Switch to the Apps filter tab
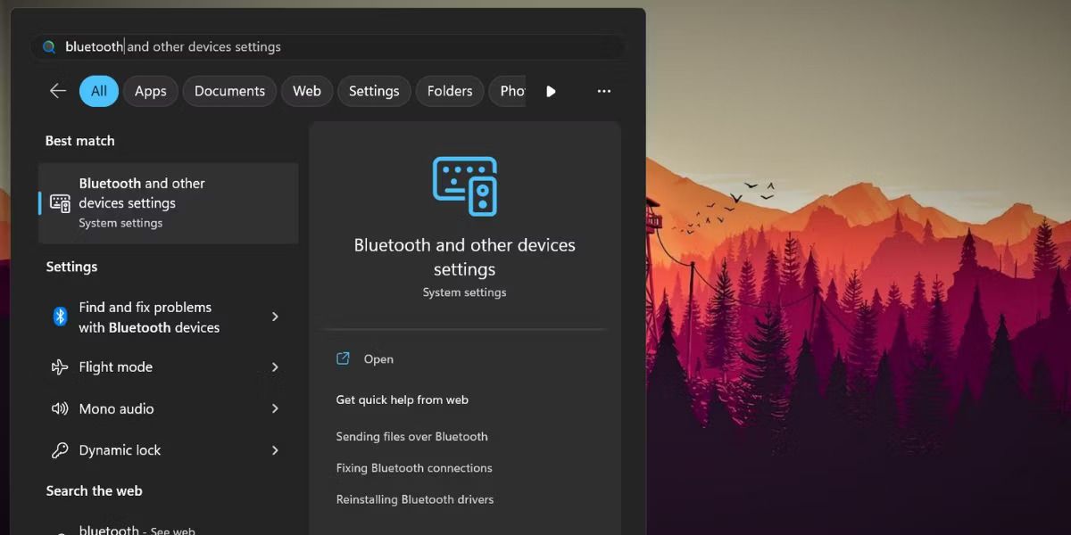Image resolution: width=1071 pixels, height=535 pixels. click(x=151, y=91)
